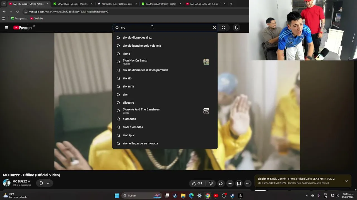Open the tab search dropdown arrow
Image resolution: width=357 pixels, height=200 pixels.
[4, 4]
